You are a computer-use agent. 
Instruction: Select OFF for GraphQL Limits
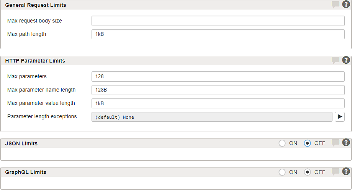307,172
